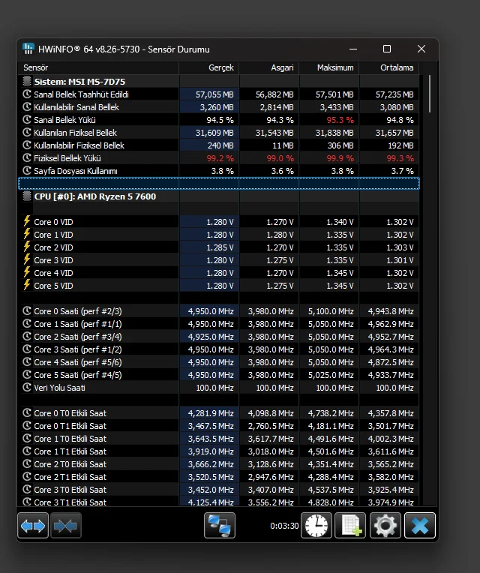
Task: Select Core 3 Saati (perf #1/2) label
Action: [x=78, y=349]
